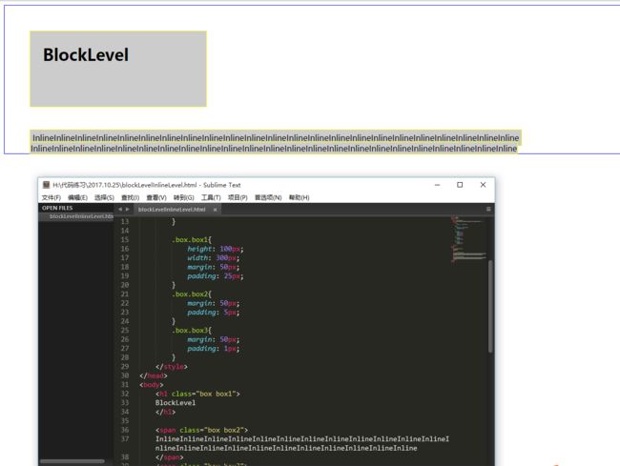Open the 项目(P) menu
Viewport: 620px width, 466px height.
click(x=238, y=197)
